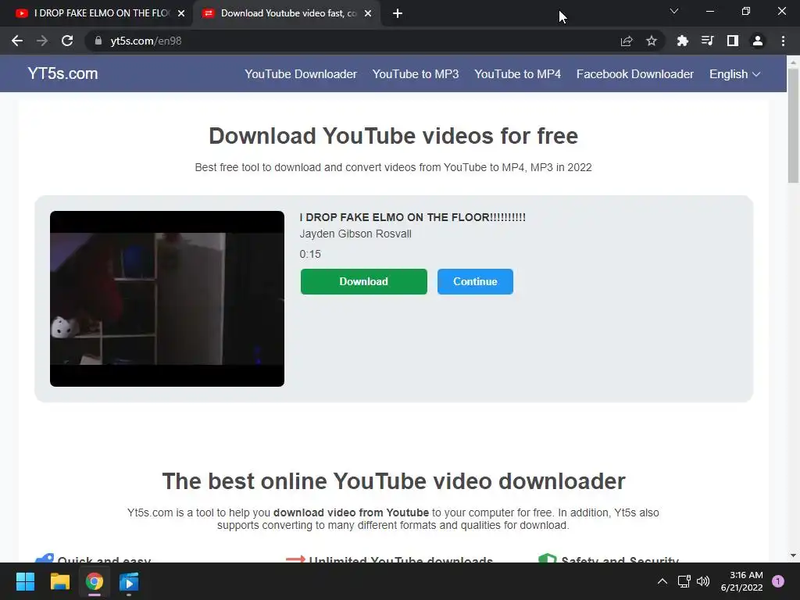Click the heading 'Download YouTube videos for free'
The height and width of the screenshot is (600, 800).
click(x=394, y=136)
